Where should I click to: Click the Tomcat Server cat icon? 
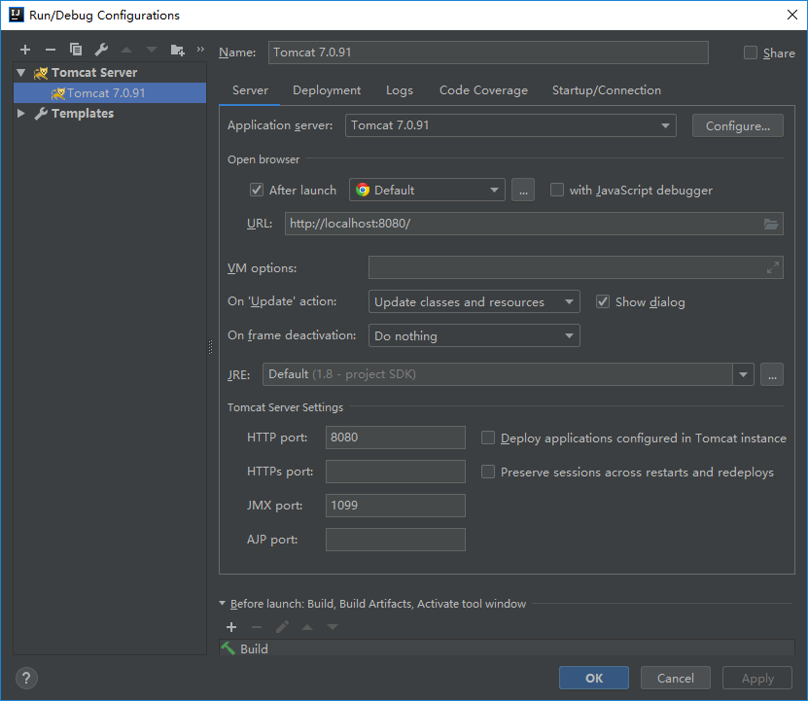tap(41, 73)
